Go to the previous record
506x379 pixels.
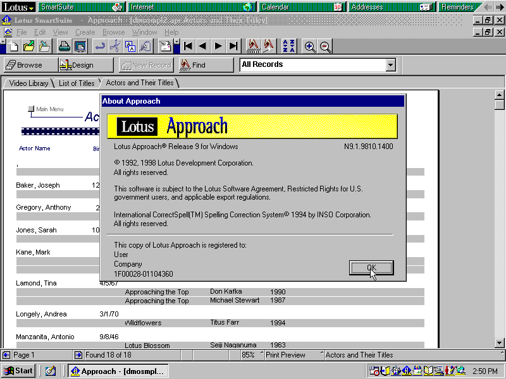[x=202, y=46]
